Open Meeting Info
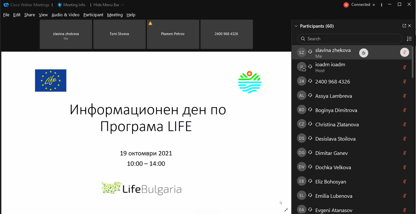The height and width of the screenshot is (214, 416). [x=71, y=5]
